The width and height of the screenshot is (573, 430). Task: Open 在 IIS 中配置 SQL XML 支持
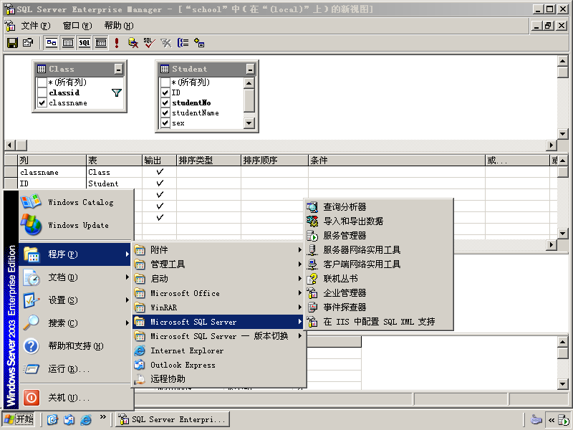[379, 321]
